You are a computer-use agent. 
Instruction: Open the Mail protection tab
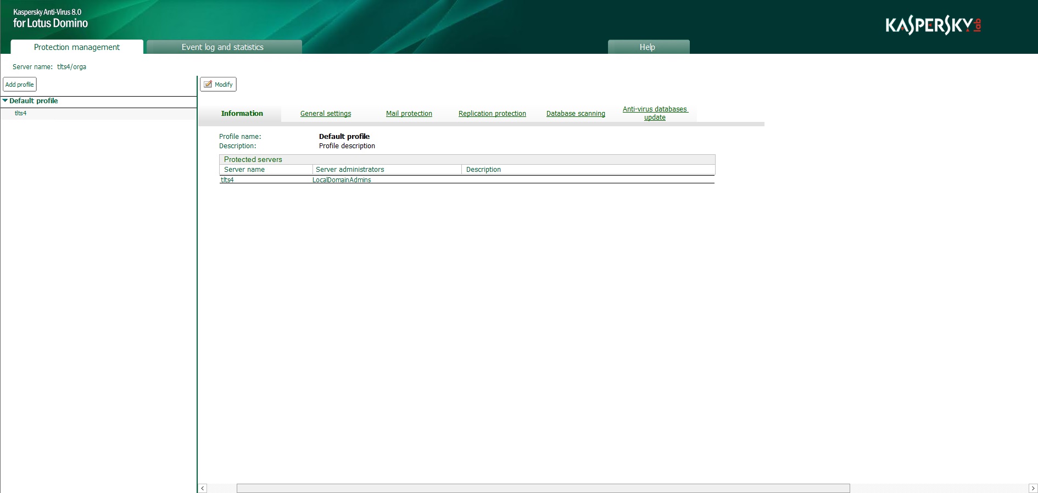coord(409,114)
